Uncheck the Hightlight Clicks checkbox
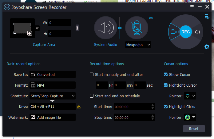Image resolution: width=214 pixels, height=139 pixels. tap(166, 107)
